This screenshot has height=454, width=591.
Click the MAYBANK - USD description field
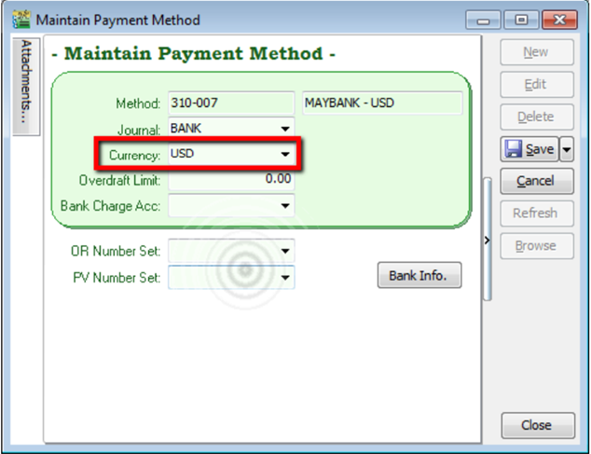coord(381,103)
